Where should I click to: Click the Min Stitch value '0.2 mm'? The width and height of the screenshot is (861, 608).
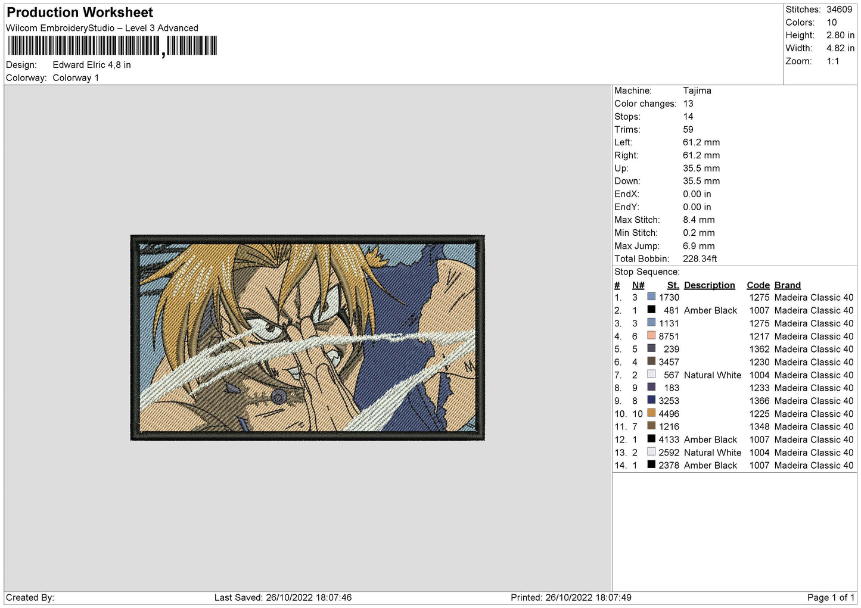pyautogui.click(x=699, y=233)
